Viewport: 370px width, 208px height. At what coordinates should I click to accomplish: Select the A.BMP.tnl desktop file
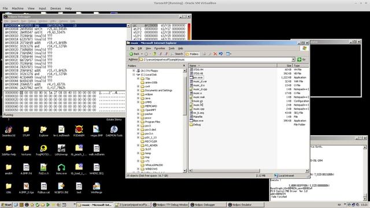click(26, 169)
